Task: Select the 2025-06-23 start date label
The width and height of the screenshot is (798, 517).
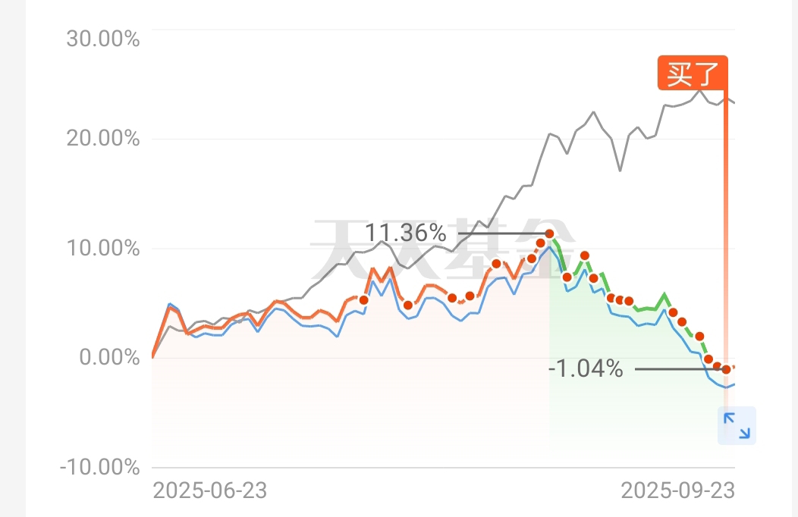Action: coord(210,490)
